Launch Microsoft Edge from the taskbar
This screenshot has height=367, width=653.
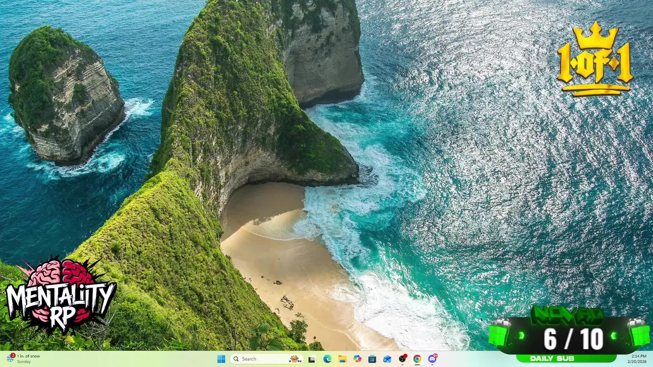[x=327, y=359]
